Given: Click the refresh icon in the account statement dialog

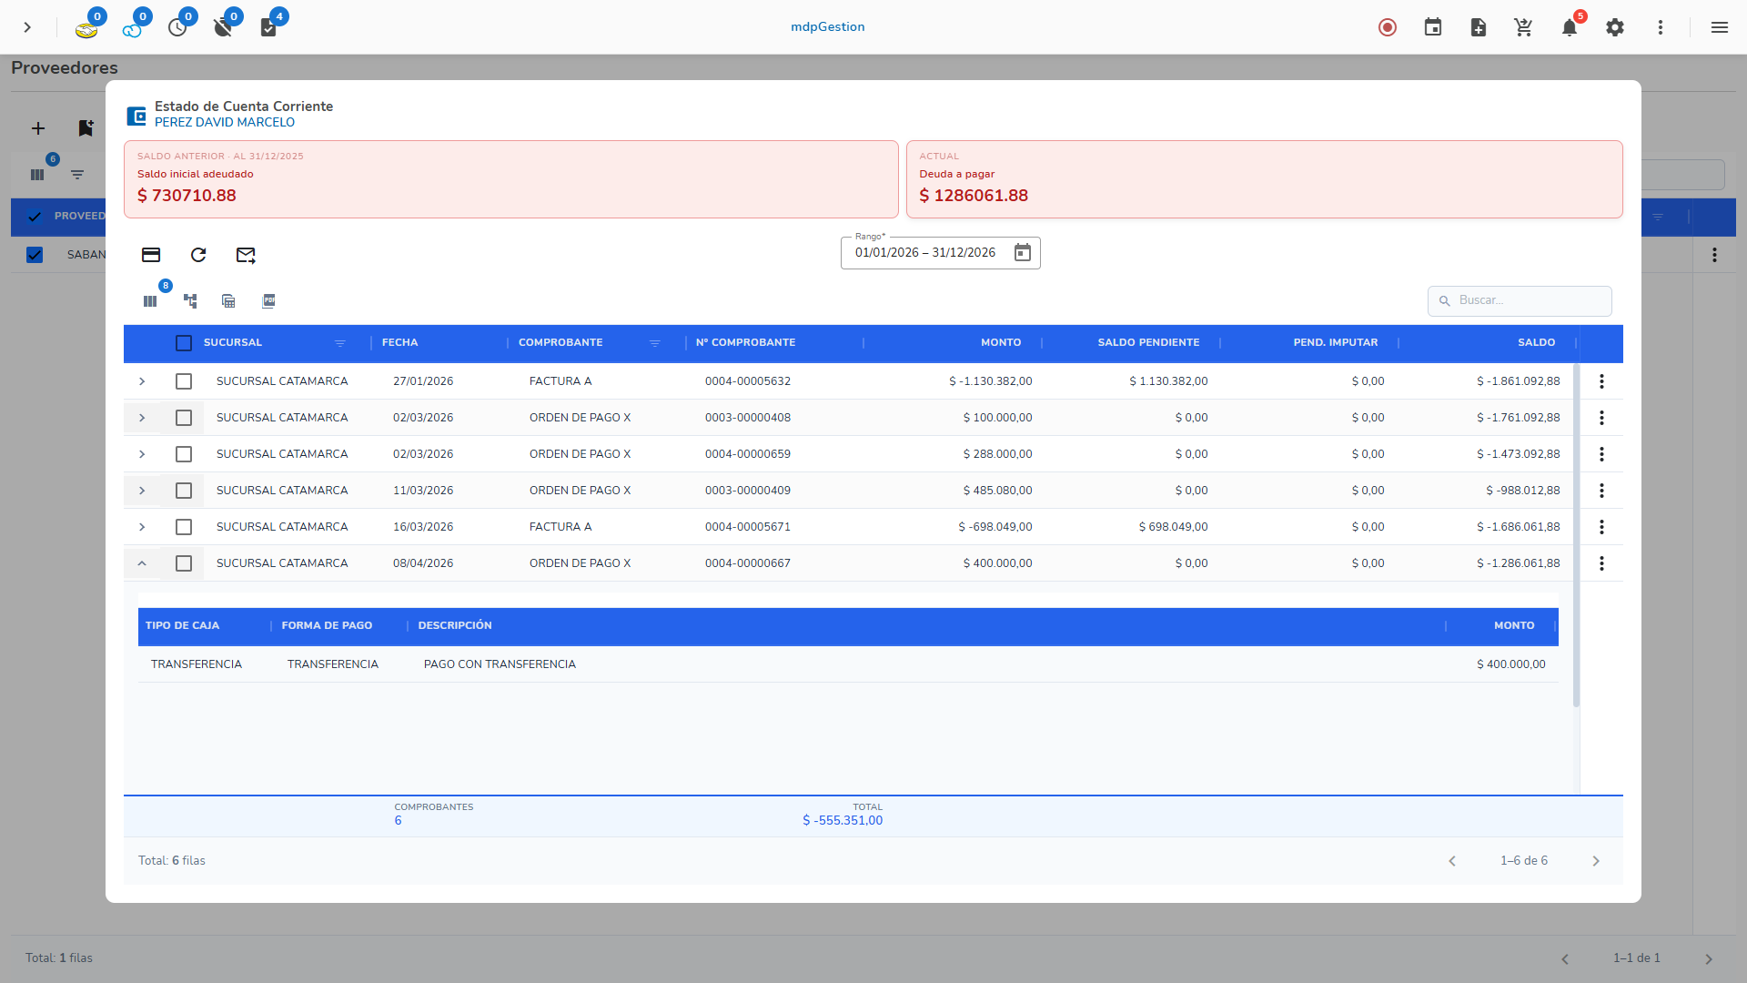Looking at the screenshot, I should [198, 255].
